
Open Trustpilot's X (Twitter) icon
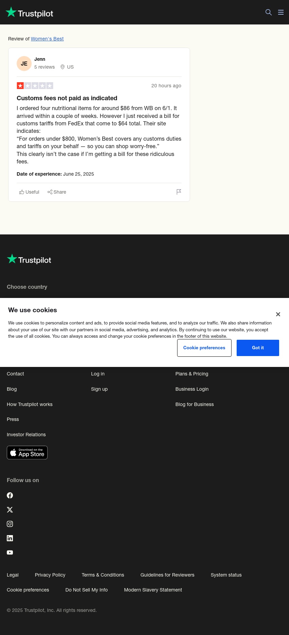[x=10, y=510]
